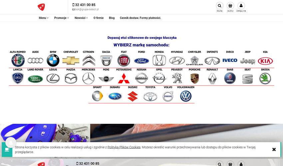Choose the Renault diamond logo
The image size is (283, 166).
pyautogui.click(x=212, y=79)
